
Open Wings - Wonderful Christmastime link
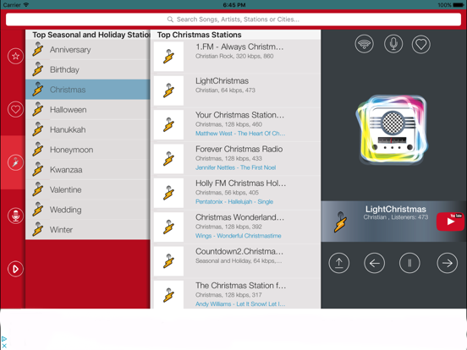tap(239, 236)
